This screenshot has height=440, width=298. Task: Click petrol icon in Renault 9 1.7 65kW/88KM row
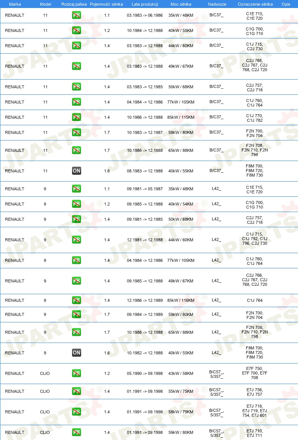(x=76, y=332)
